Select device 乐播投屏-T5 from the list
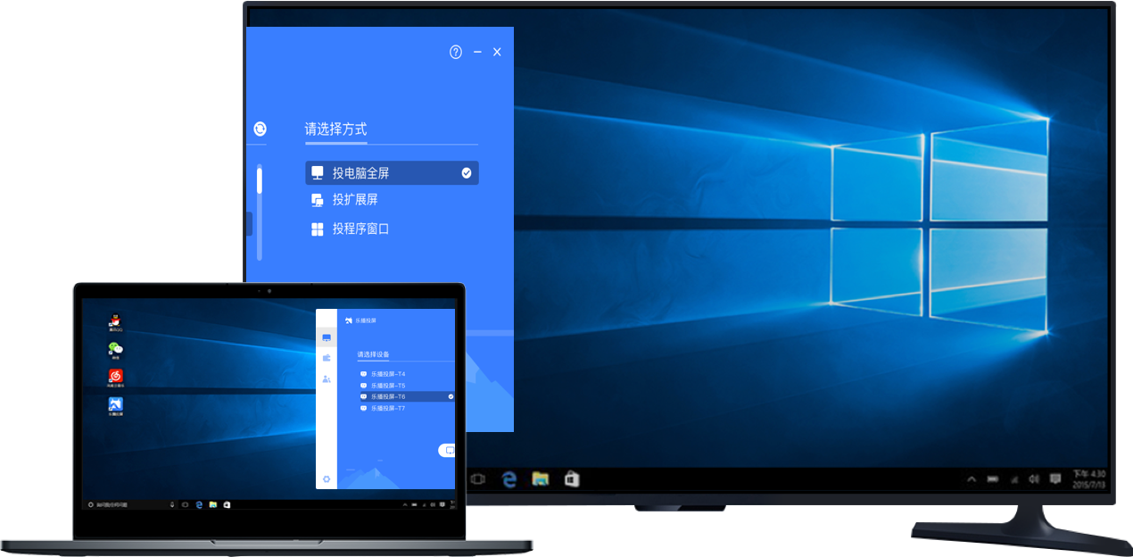The height and width of the screenshot is (557, 1133). [x=388, y=385]
